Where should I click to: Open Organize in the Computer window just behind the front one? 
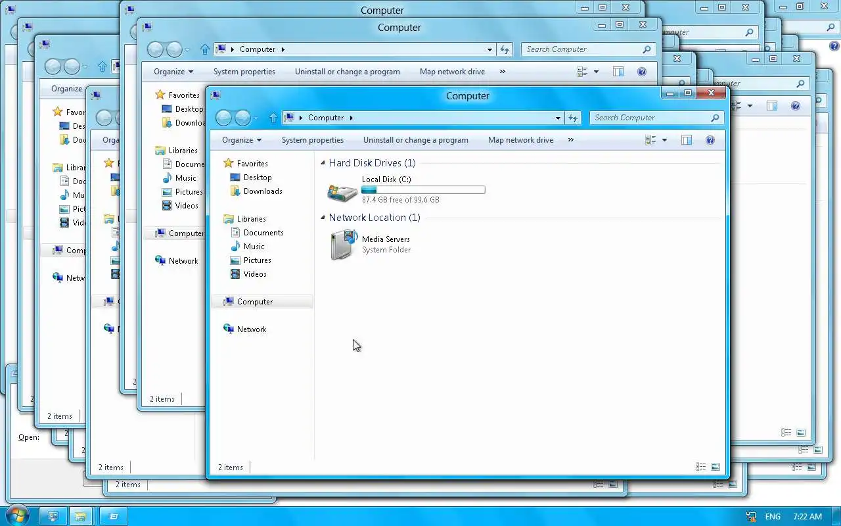173,72
